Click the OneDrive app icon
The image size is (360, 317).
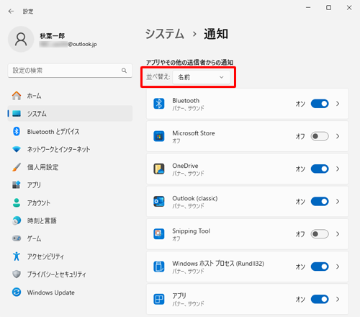coord(159,169)
